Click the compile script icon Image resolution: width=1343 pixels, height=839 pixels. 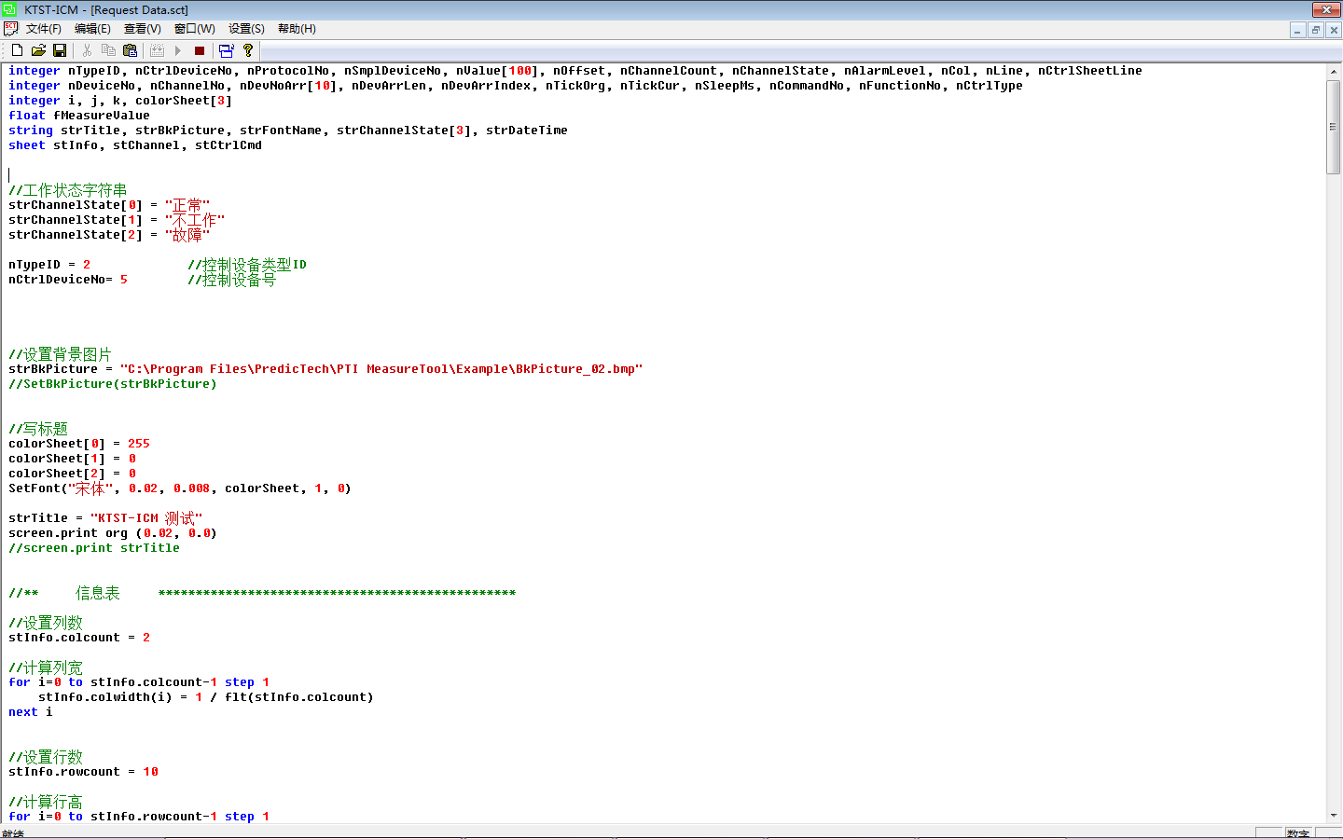[x=157, y=50]
